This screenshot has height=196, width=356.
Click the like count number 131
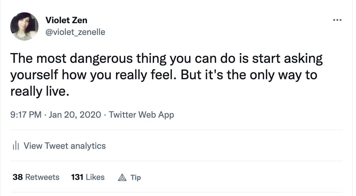point(77,177)
